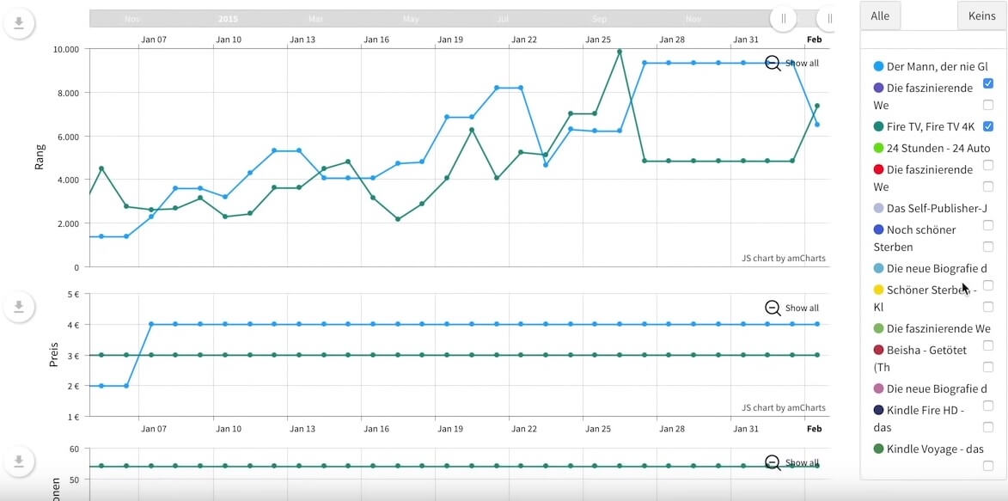
Task: Click the Das Self-Publisher-J legend entry
Action: (x=930, y=208)
